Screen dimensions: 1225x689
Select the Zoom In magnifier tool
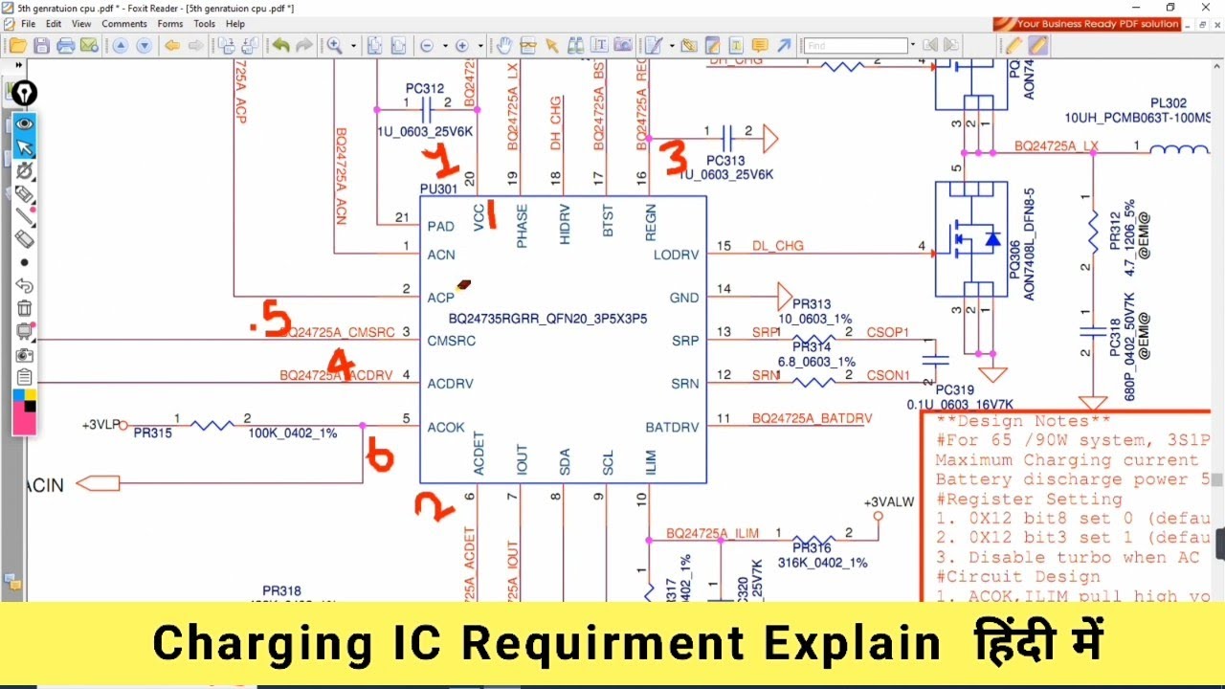pos(335,45)
